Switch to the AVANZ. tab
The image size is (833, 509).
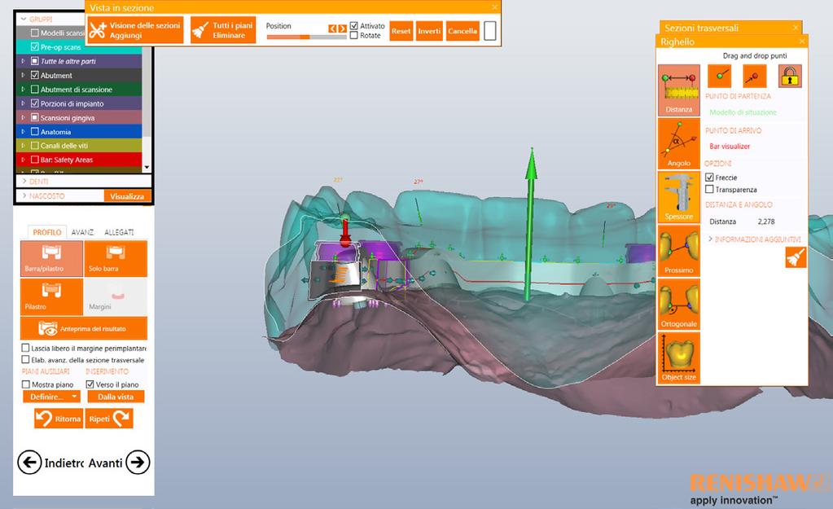[x=83, y=232]
